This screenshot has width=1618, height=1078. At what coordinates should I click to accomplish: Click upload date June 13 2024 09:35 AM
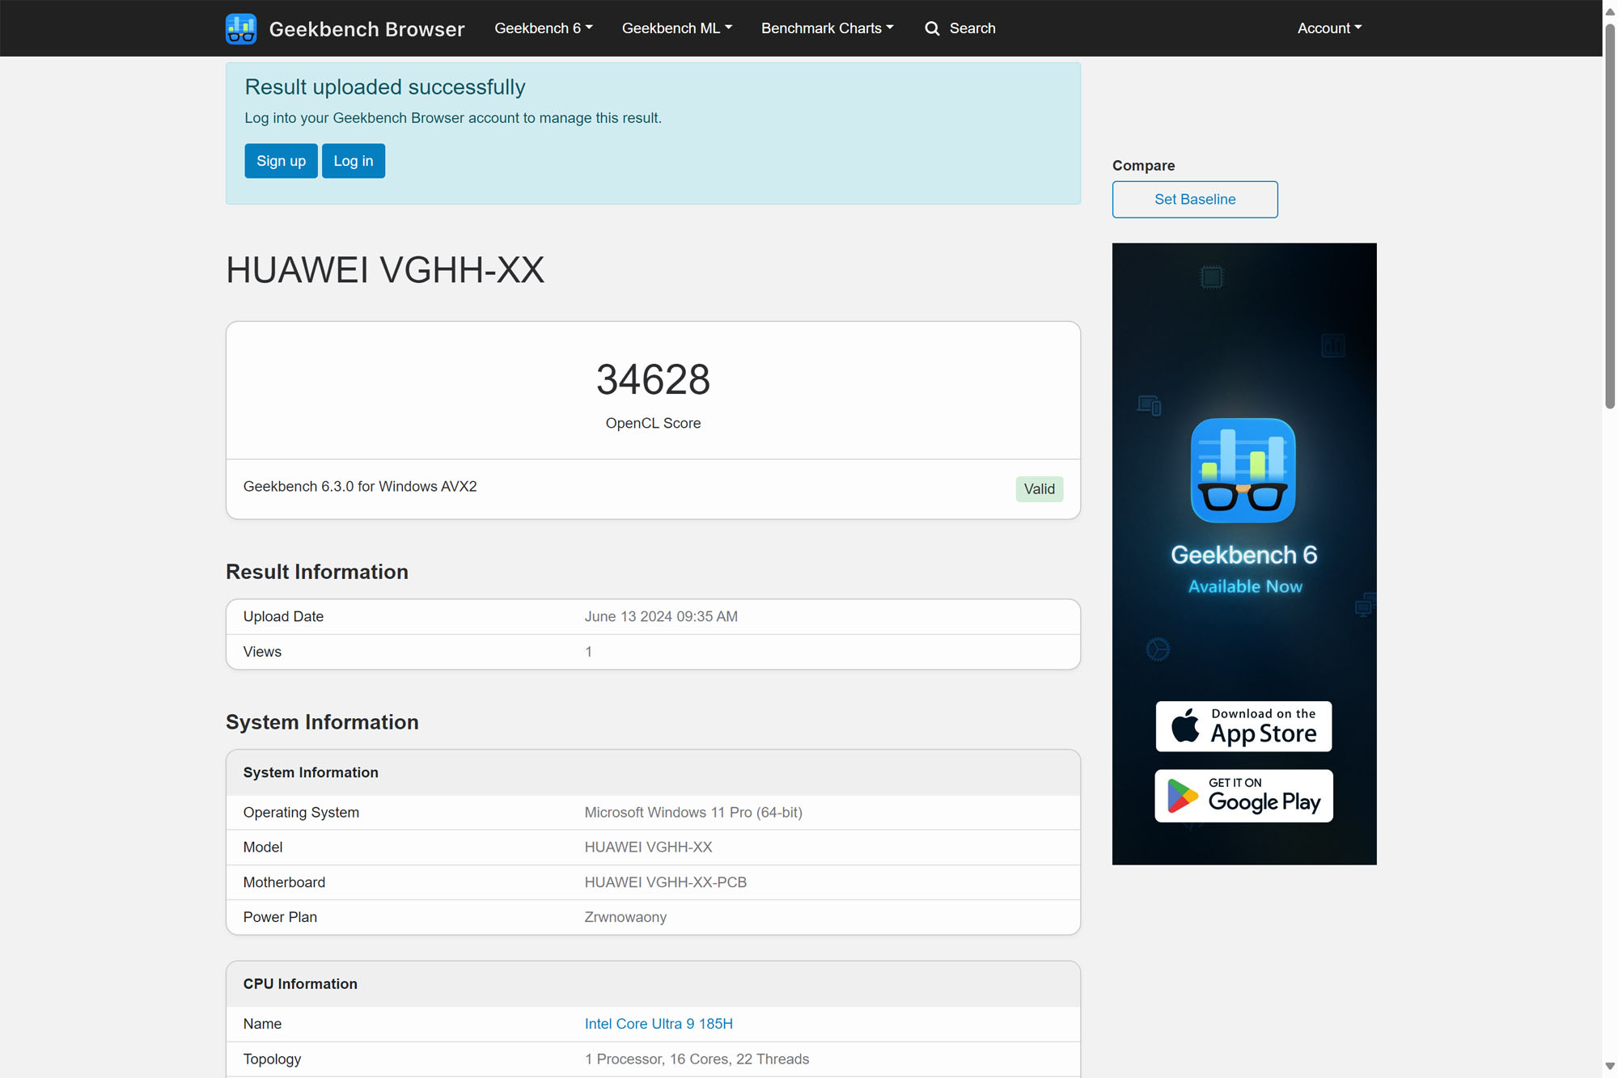coord(661,616)
